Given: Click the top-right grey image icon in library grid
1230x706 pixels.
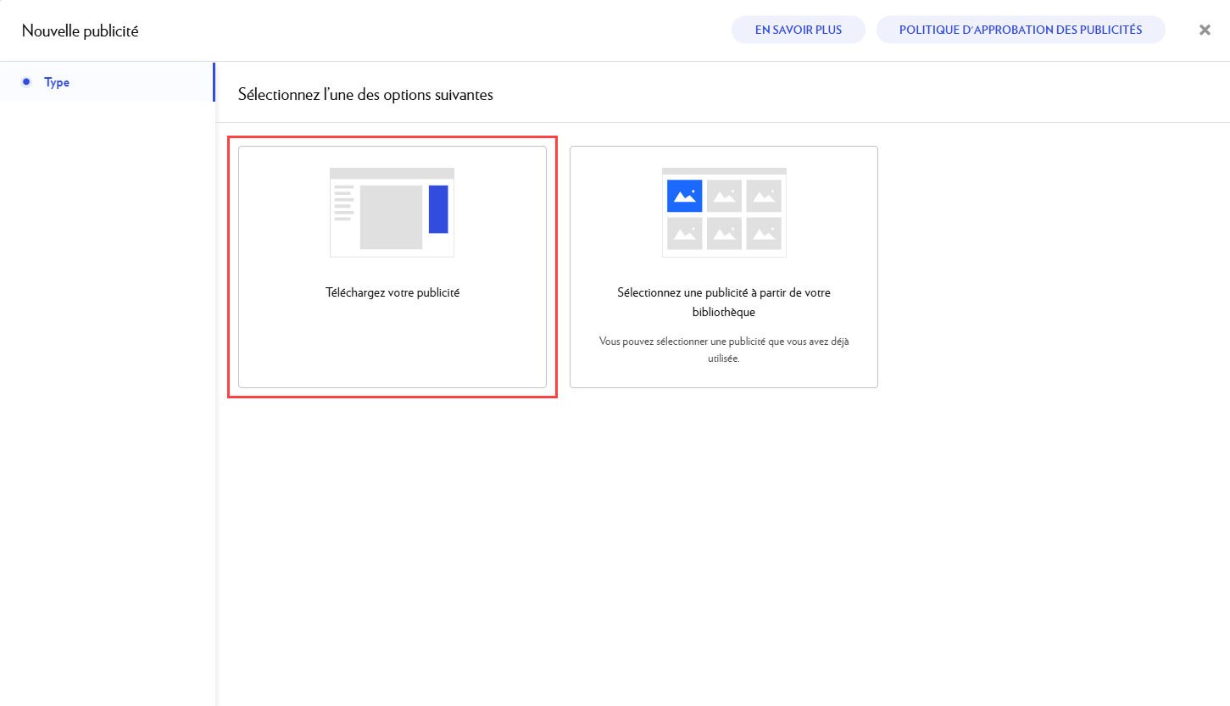Looking at the screenshot, I should tap(764, 196).
